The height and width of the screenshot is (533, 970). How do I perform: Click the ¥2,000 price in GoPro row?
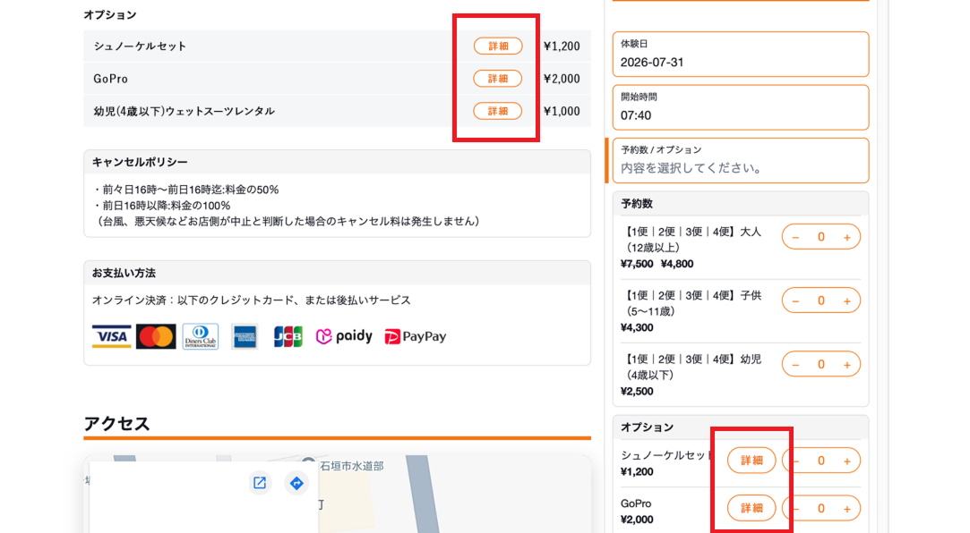[x=562, y=79]
